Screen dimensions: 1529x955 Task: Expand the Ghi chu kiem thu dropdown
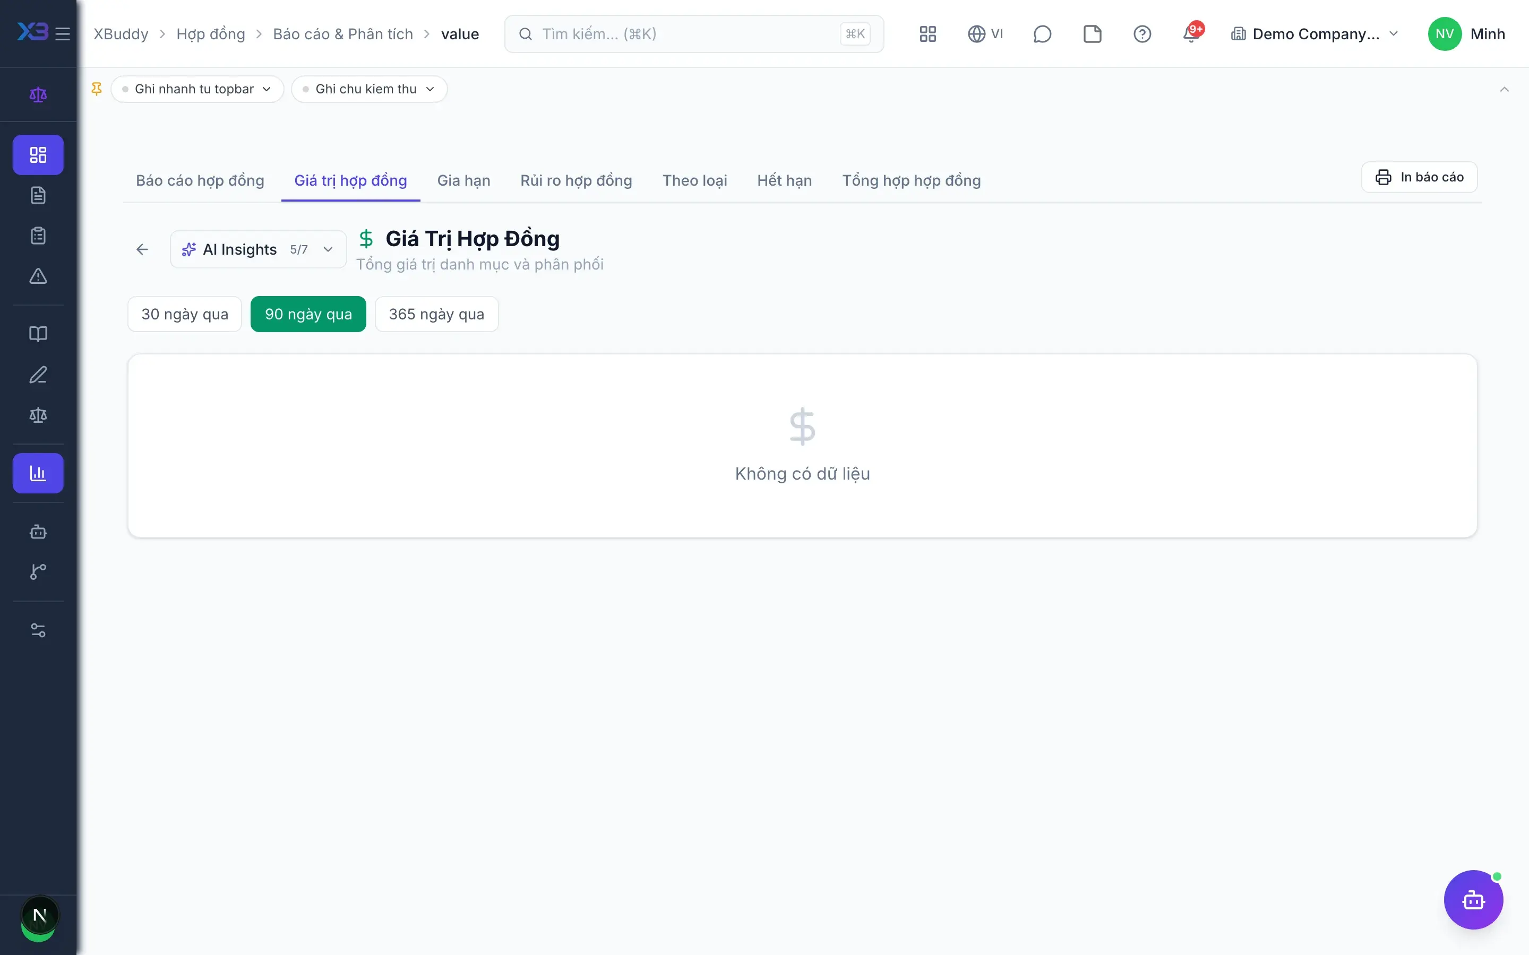point(369,89)
